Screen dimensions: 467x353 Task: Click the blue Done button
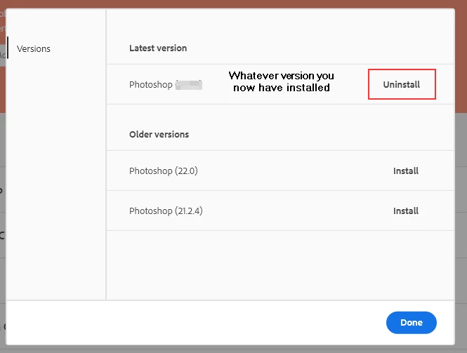tap(412, 322)
